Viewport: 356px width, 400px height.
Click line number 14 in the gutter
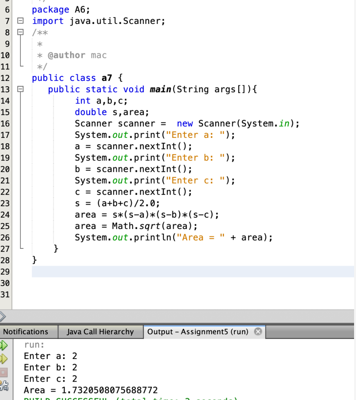pyautogui.click(x=7, y=101)
